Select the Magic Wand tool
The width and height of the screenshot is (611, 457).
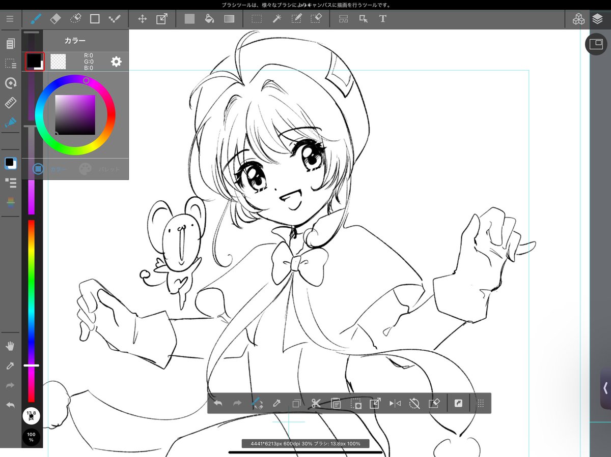pos(276,19)
